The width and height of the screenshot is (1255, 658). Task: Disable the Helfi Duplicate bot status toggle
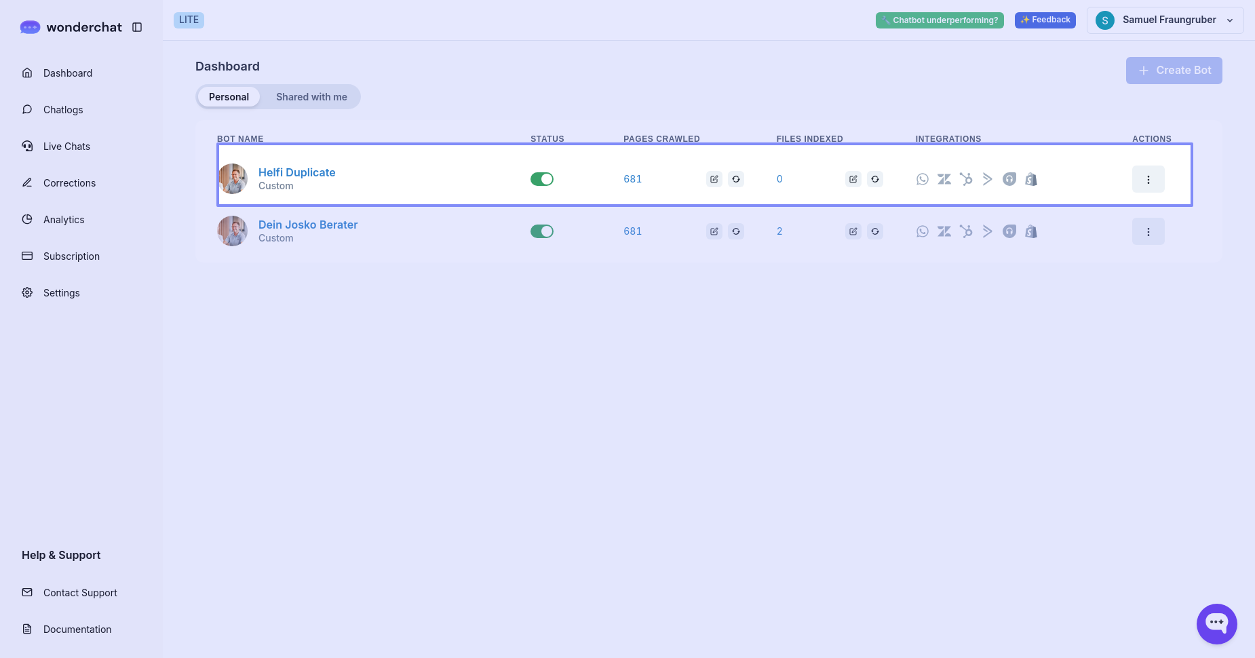pyautogui.click(x=541, y=179)
